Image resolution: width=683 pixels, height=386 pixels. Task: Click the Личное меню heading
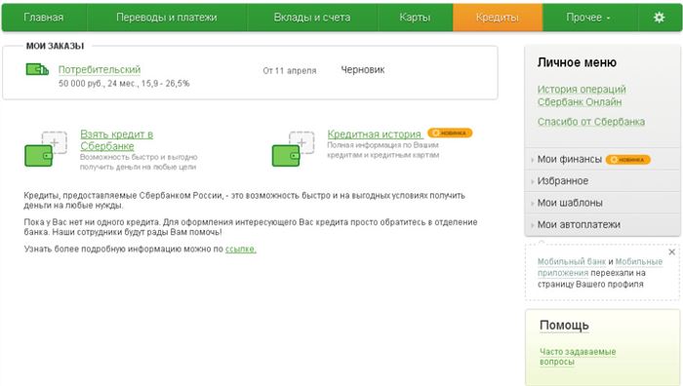577,62
